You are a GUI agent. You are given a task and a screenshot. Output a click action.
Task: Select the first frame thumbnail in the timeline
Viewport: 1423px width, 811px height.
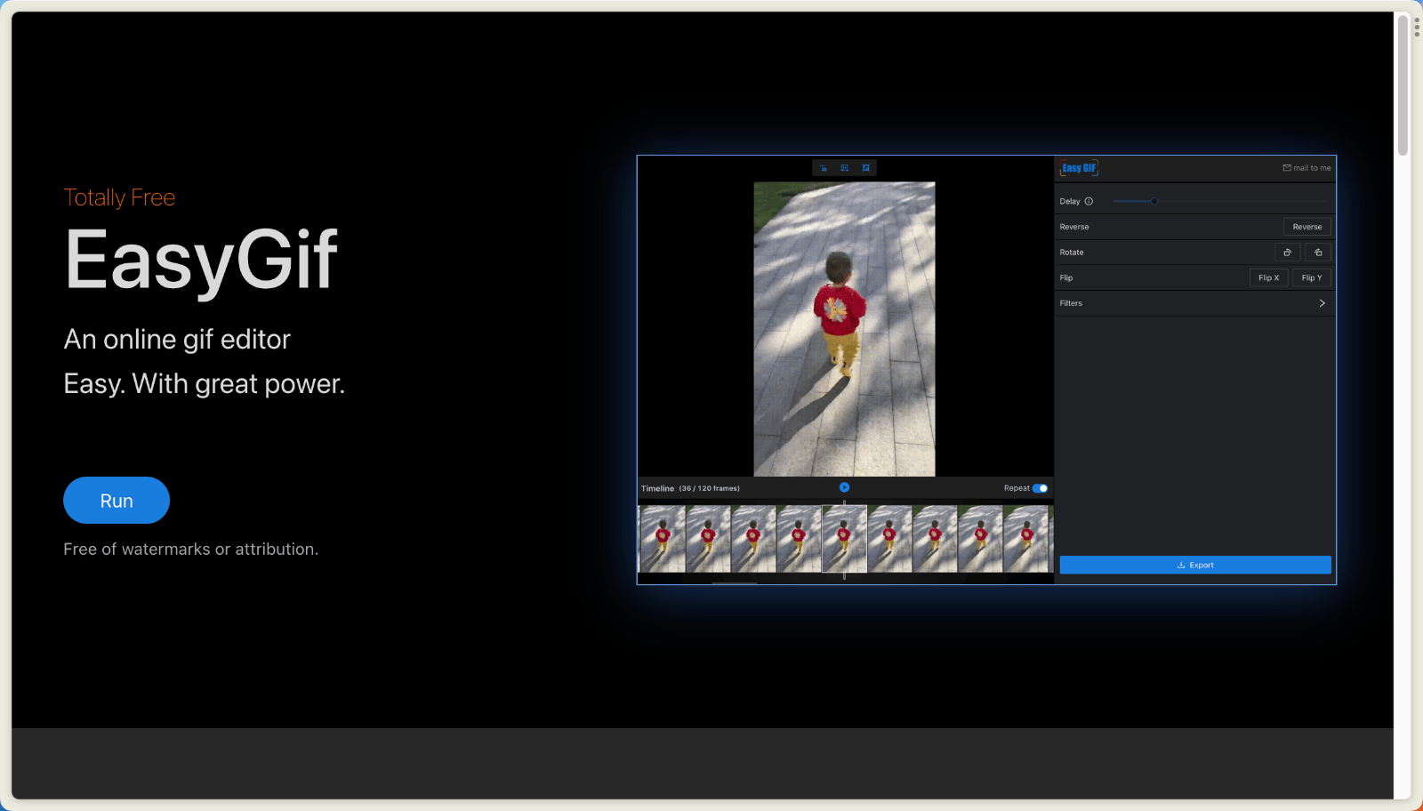663,539
